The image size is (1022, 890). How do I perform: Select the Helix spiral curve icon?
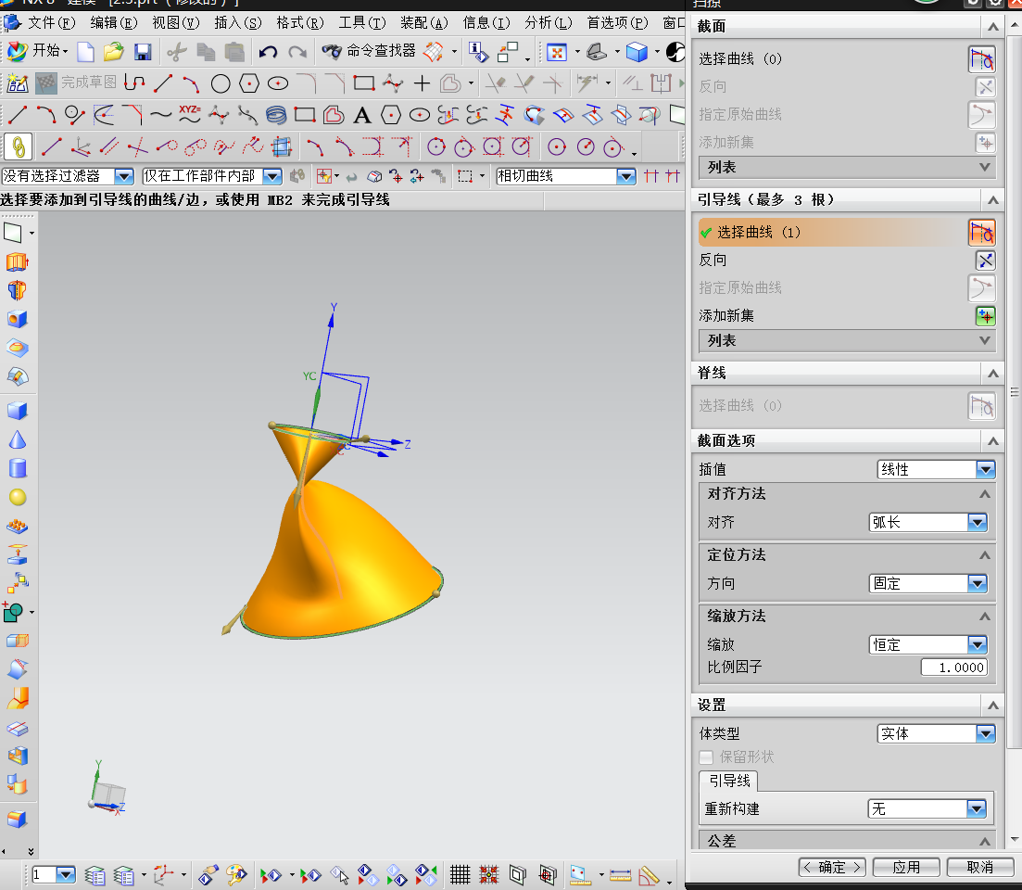point(276,115)
